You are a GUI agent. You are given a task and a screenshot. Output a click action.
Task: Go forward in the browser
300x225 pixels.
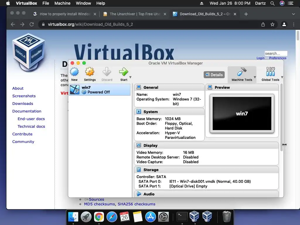22,24
